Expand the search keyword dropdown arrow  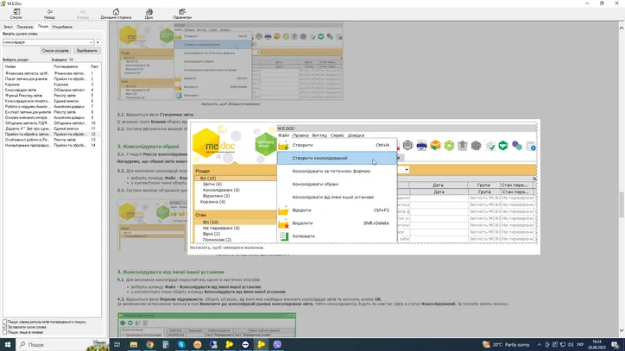tap(98, 42)
